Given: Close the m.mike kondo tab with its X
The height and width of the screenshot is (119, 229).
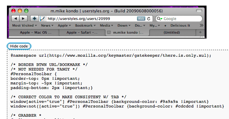Looking at the screenshot, I should (109, 33).
